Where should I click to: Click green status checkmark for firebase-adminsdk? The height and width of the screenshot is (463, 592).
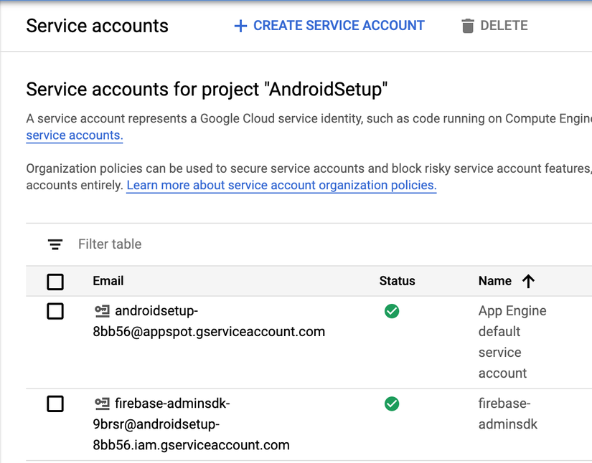click(x=392, y=404)
